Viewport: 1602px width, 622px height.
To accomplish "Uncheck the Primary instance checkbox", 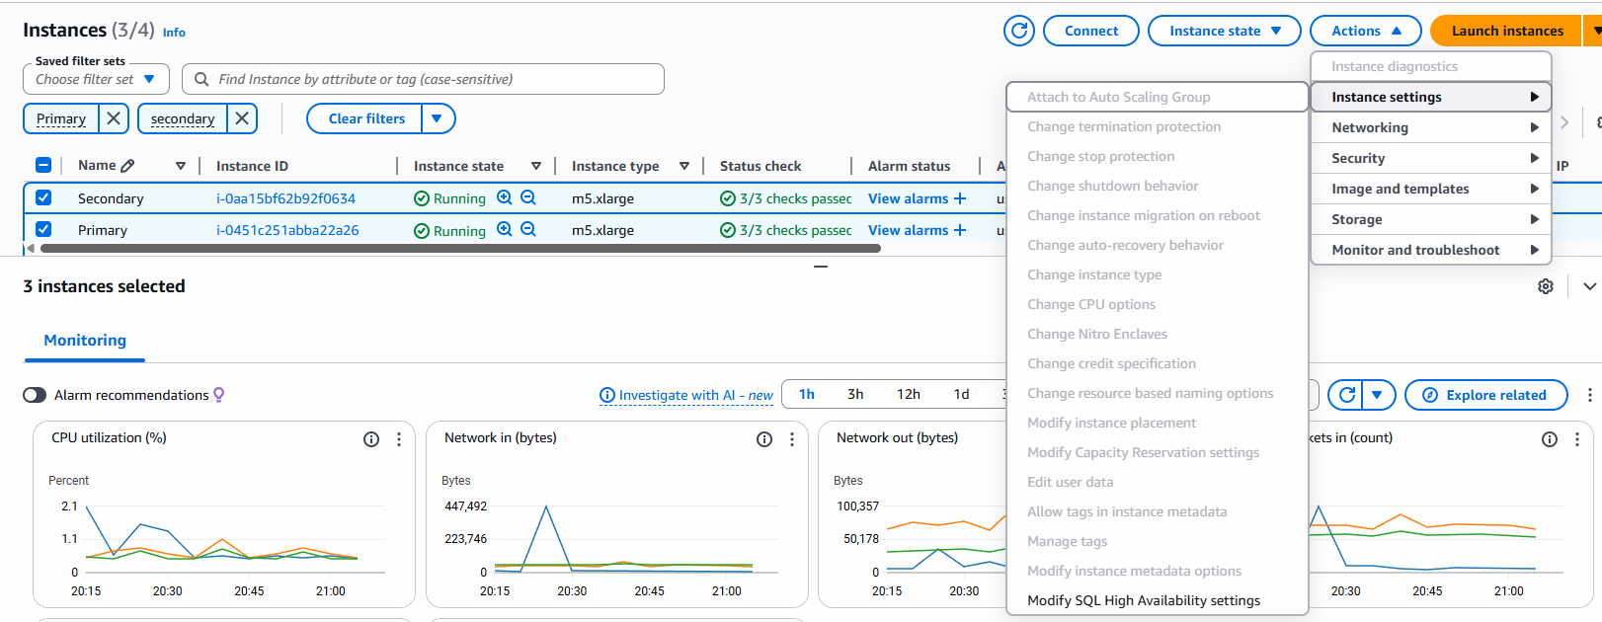I will pyautogui.click(x=43, y=229).
